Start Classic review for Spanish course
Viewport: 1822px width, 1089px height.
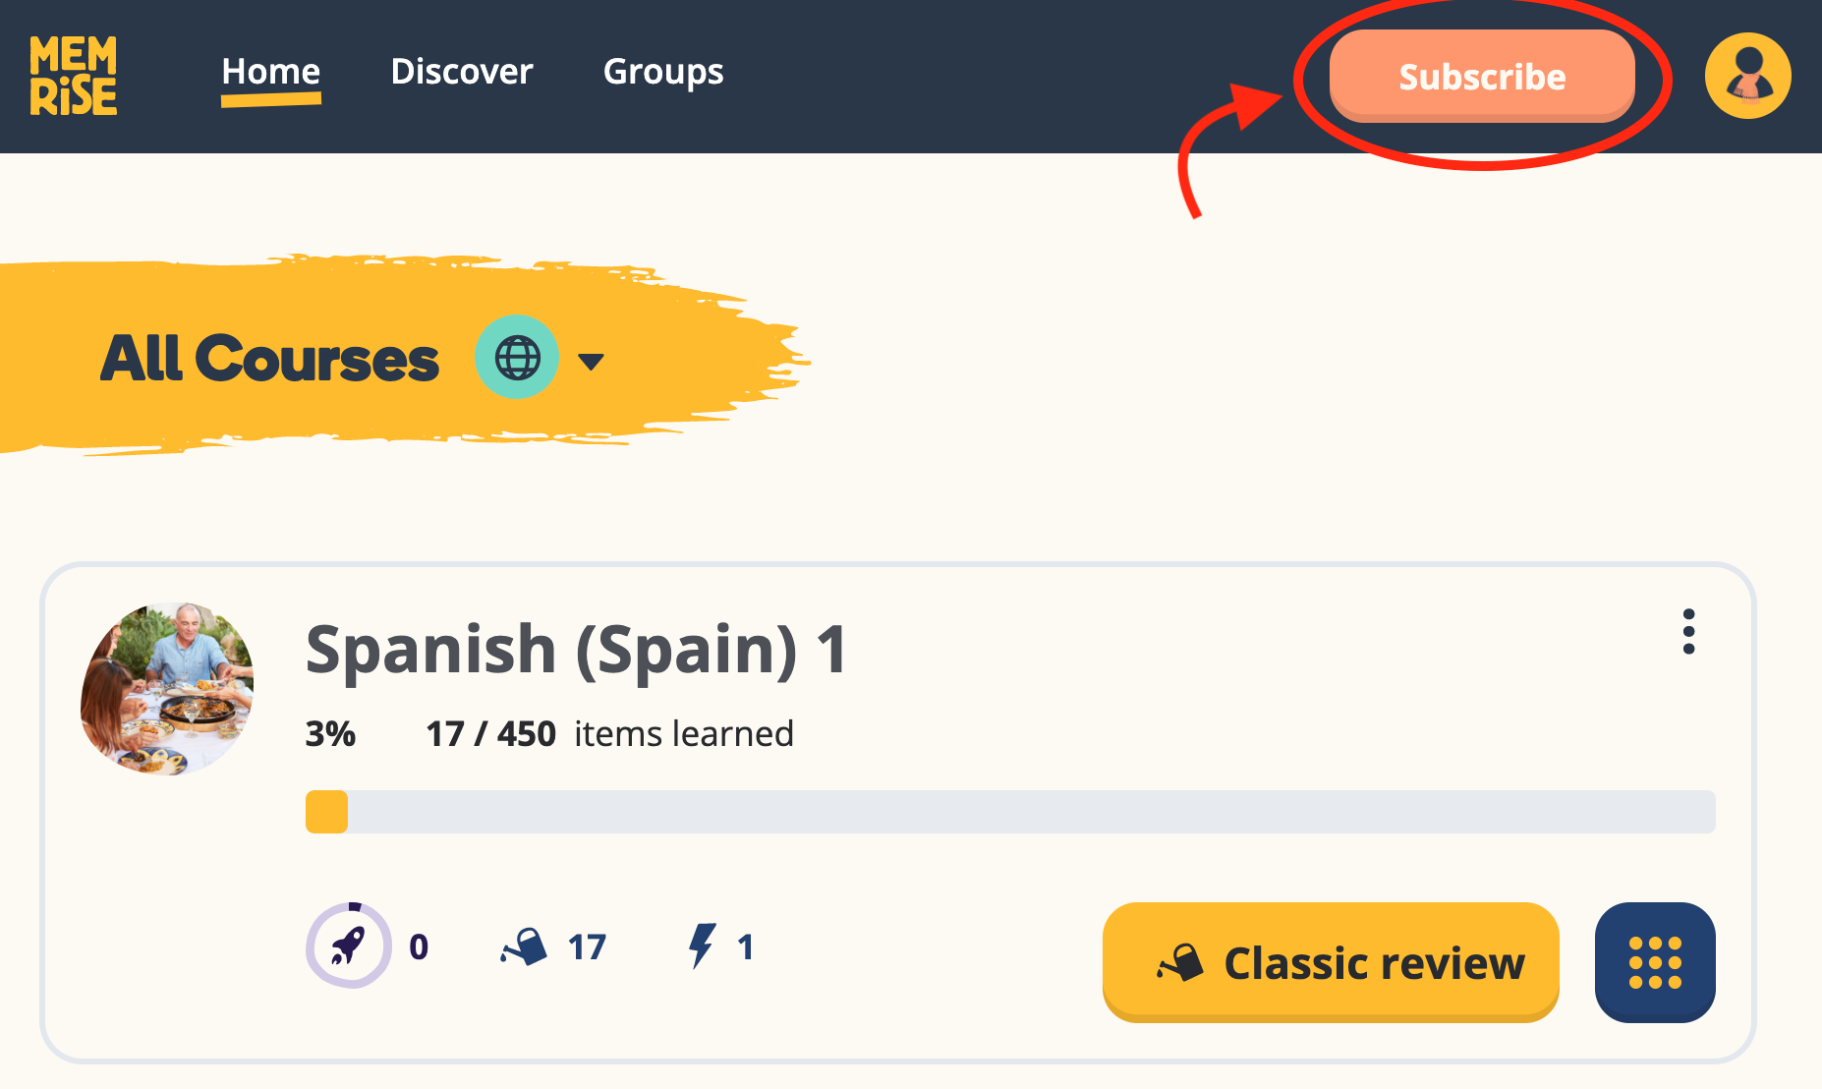pyautogui.click(x=1330, y=963)
